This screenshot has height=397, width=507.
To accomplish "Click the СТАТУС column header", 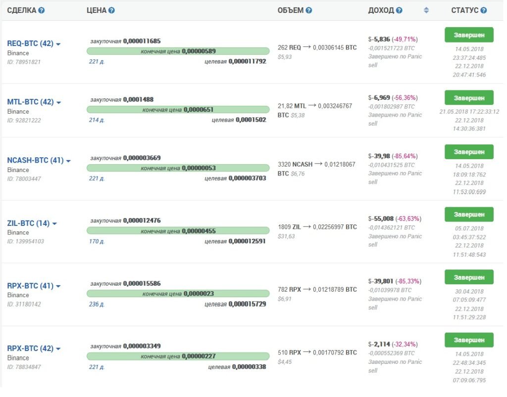I will coord(464,10).
